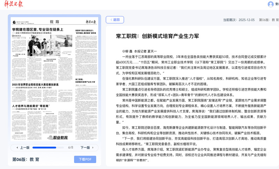Click the 登录 login link

[x=277, y=4]
